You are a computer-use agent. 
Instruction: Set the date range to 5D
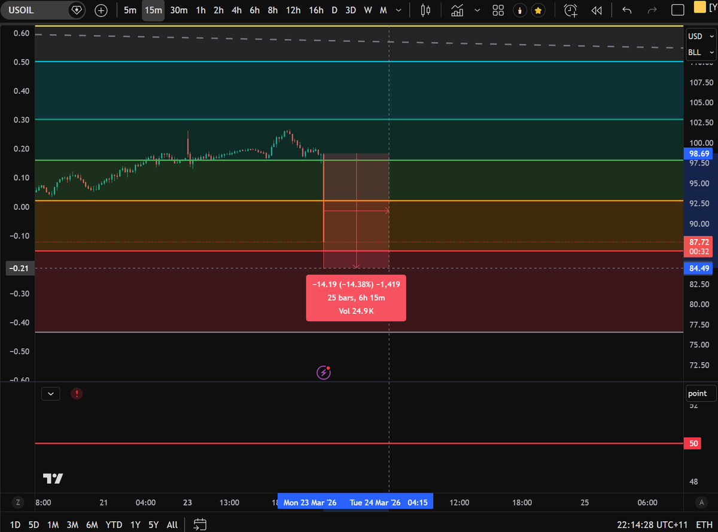pos(34,525)
